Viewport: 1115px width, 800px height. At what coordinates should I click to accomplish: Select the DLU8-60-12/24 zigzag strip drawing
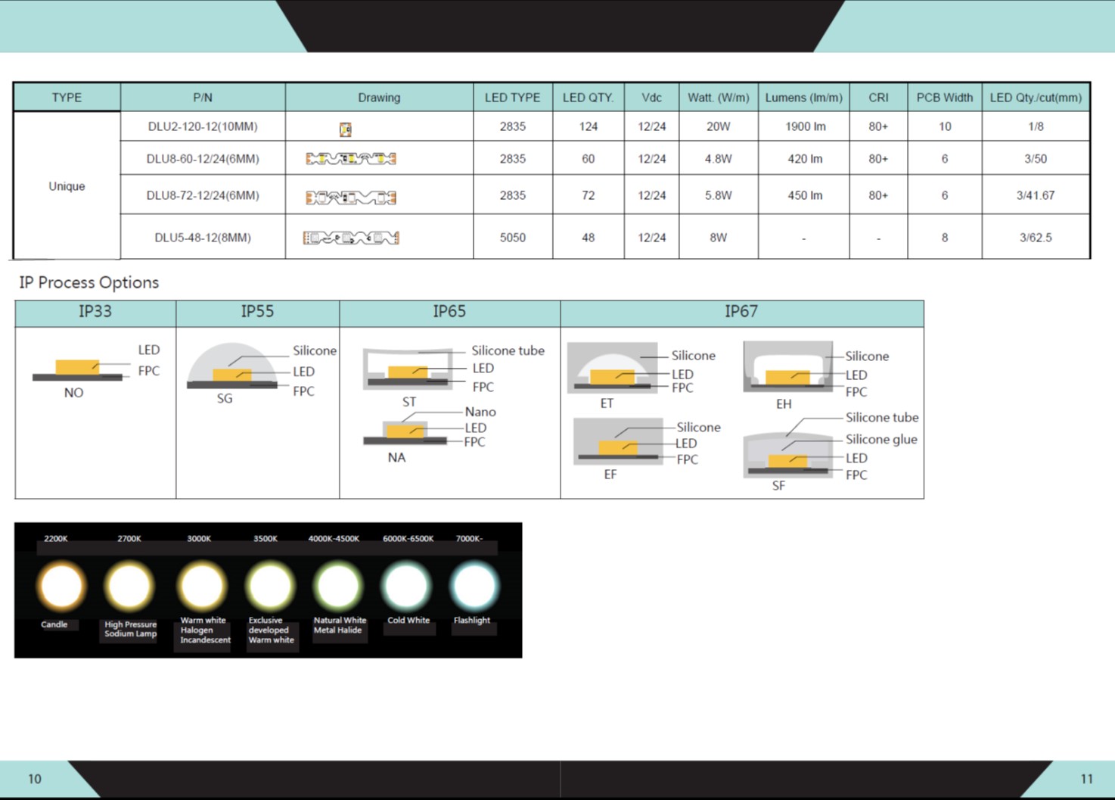click(349, 158)
